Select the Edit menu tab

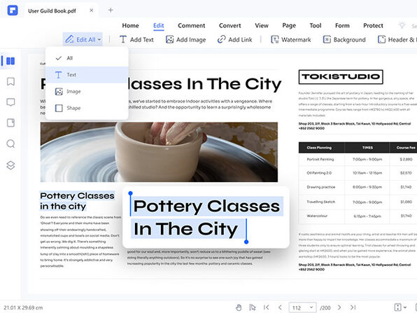(159, 25)
